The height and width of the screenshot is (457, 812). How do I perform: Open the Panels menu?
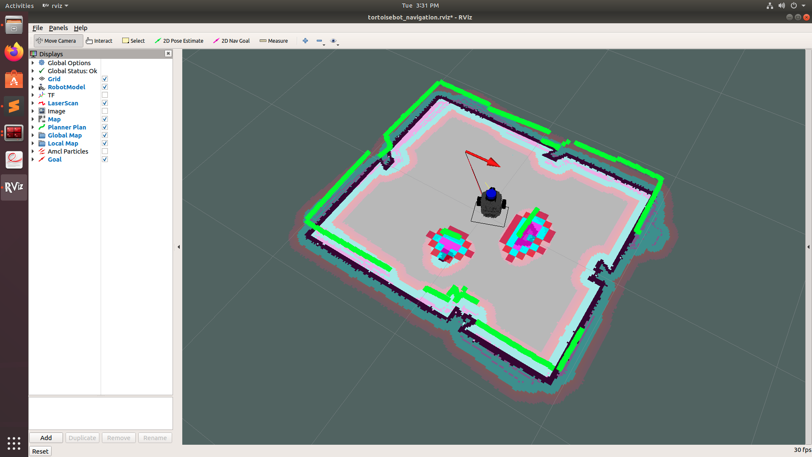(58, 28)
